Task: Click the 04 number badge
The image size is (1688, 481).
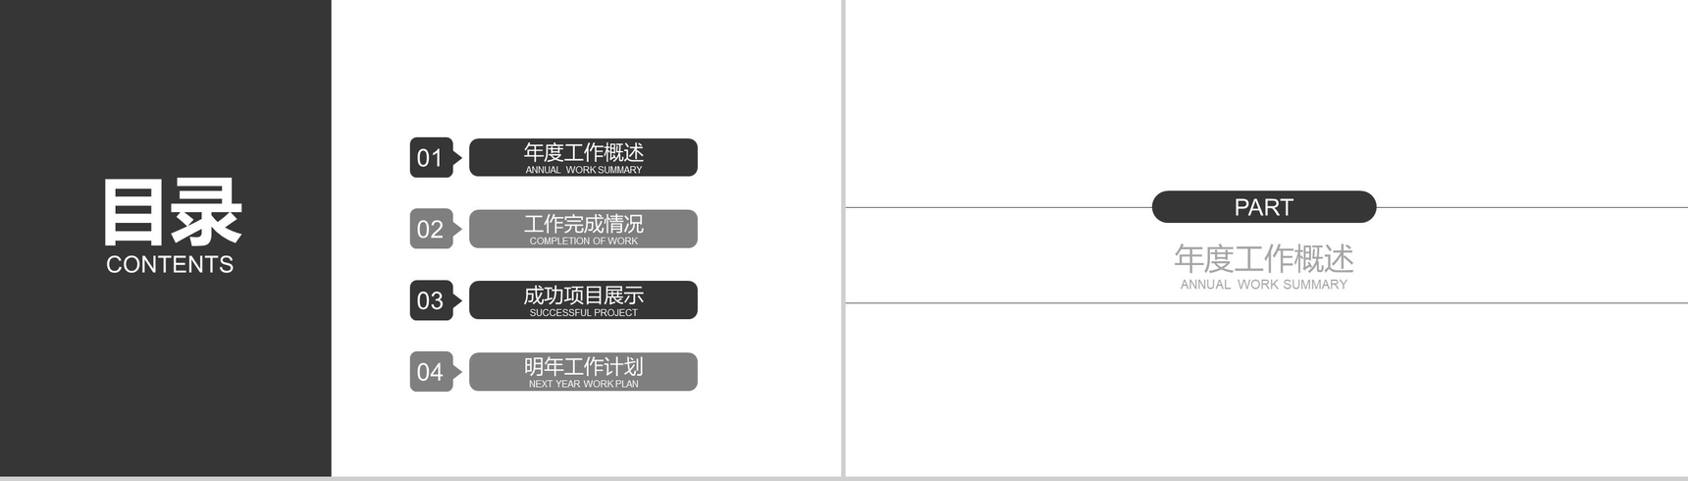Action: pos(431,372)
